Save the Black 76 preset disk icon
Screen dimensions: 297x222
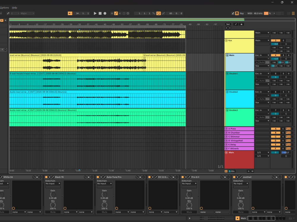89,177
